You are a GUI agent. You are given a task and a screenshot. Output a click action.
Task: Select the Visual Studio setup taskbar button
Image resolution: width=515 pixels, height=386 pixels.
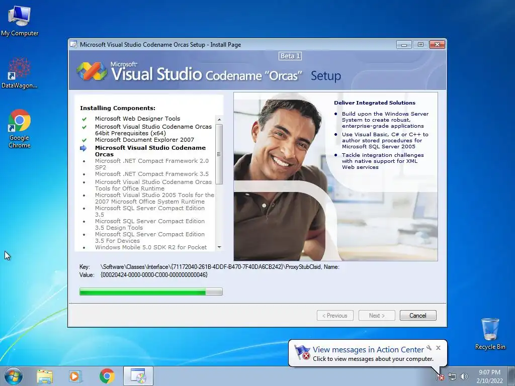138,376
